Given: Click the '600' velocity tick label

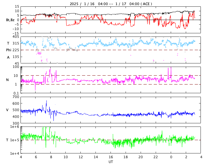Looking at the screenshot, I should point(16,103).
